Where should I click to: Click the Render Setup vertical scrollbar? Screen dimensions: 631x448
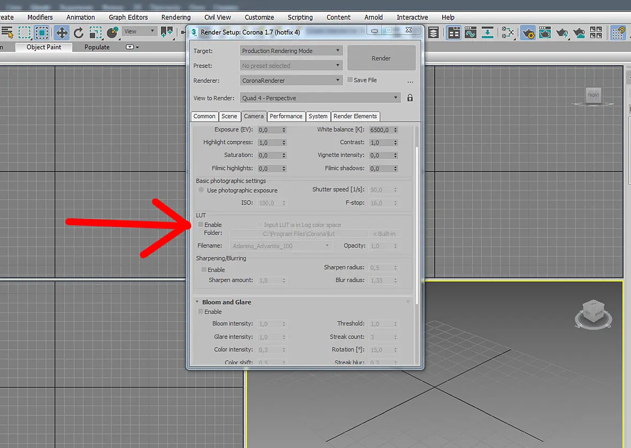coord(417,225)
